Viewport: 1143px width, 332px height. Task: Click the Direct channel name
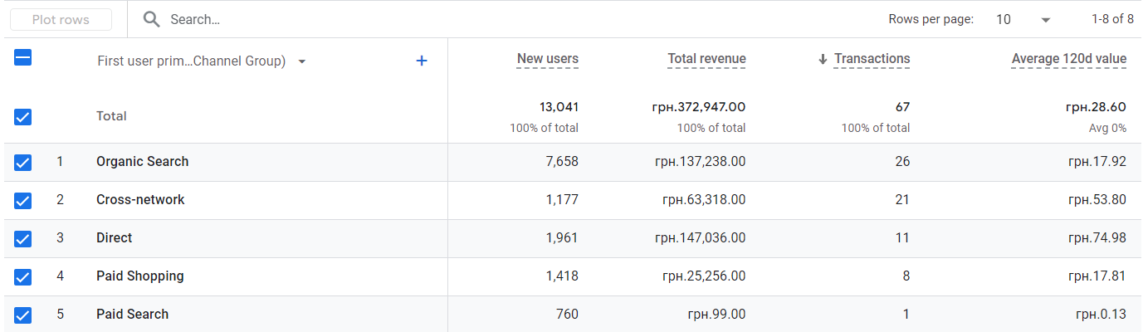click(x=114, y=238)
